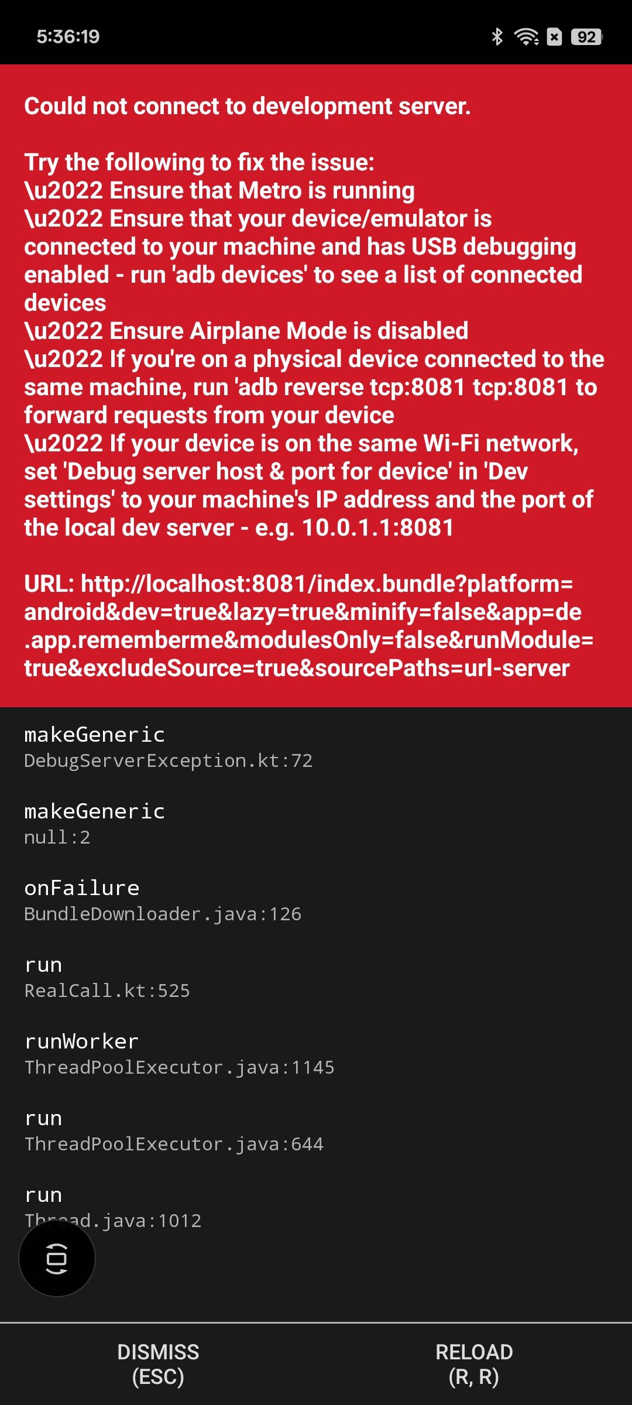This screenshot has height=1405, width=632.
Task: Tap the 'Ensure that Metro is running' line
Action: 219,191
